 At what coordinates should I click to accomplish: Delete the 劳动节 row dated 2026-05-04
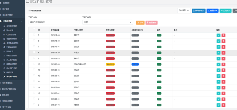click(x=223, y=82)
